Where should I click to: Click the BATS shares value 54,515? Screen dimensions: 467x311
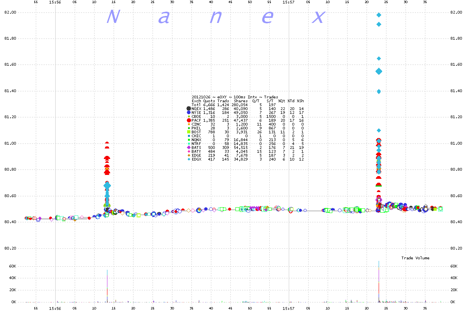pos(241,147)
